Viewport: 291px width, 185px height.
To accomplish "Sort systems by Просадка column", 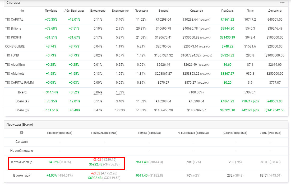I will point(141,11).
